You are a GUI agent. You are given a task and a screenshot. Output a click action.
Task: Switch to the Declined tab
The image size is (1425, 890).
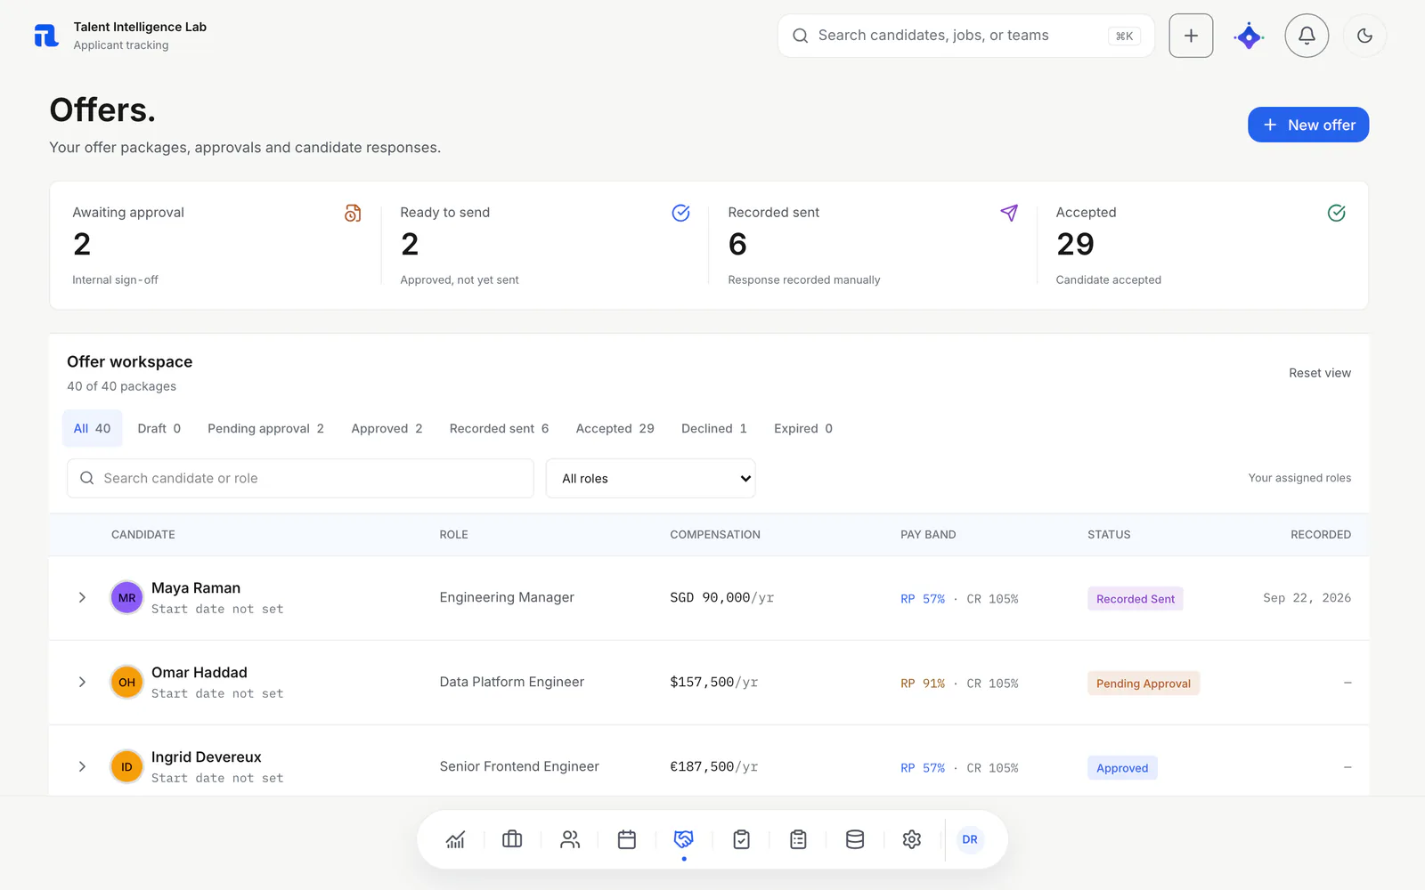point(714,428)
